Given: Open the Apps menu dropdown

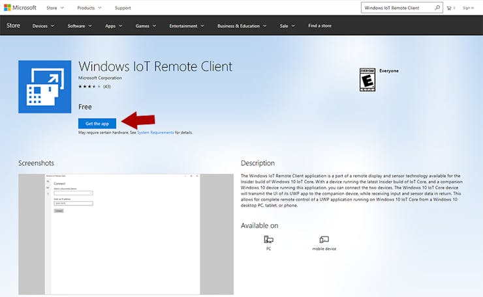Looking at the screenshot, I should click(x=114, y=26).
